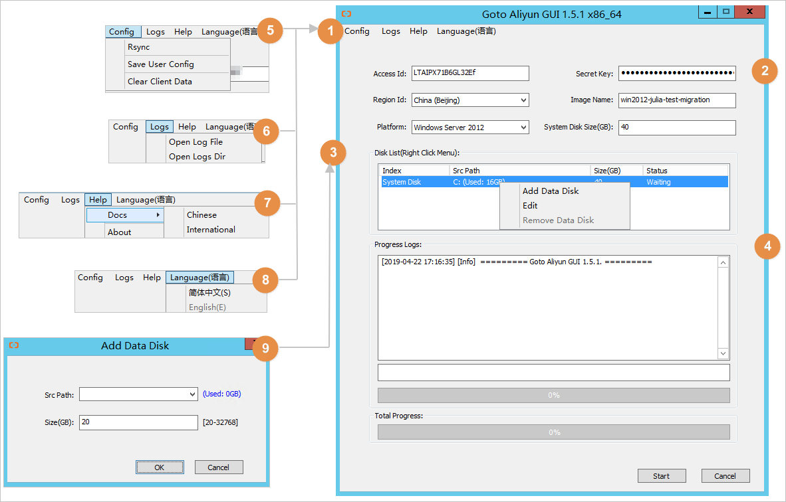Click Cancel in Add Data Disk dialog
This screenshot has height=502, width=786.
coord(219,467)
